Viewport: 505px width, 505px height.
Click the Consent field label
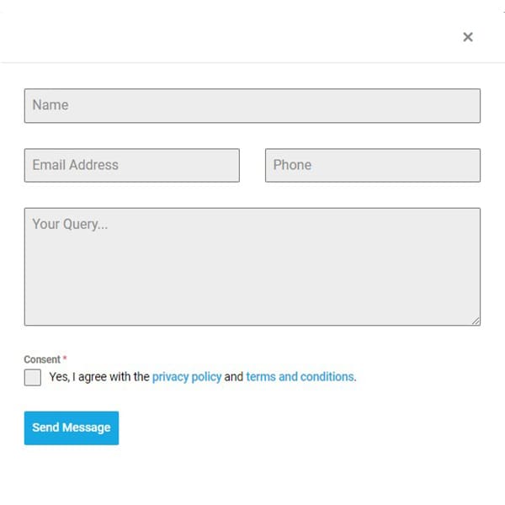tap(42, 359)
